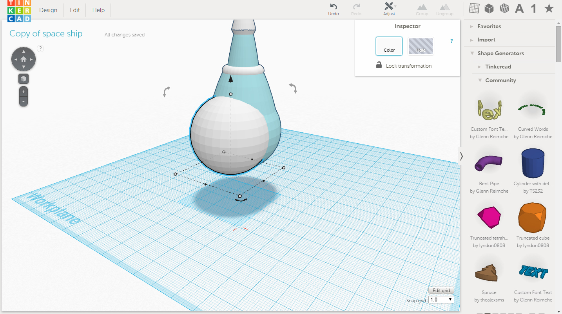Click the Tinkercad logo
The width and height of the screenshot is (562, 314).
[19, 11]
